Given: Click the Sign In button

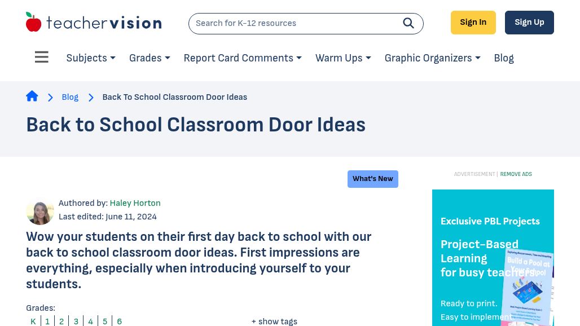Looking at the screenshot, I should tap(473, 23).
